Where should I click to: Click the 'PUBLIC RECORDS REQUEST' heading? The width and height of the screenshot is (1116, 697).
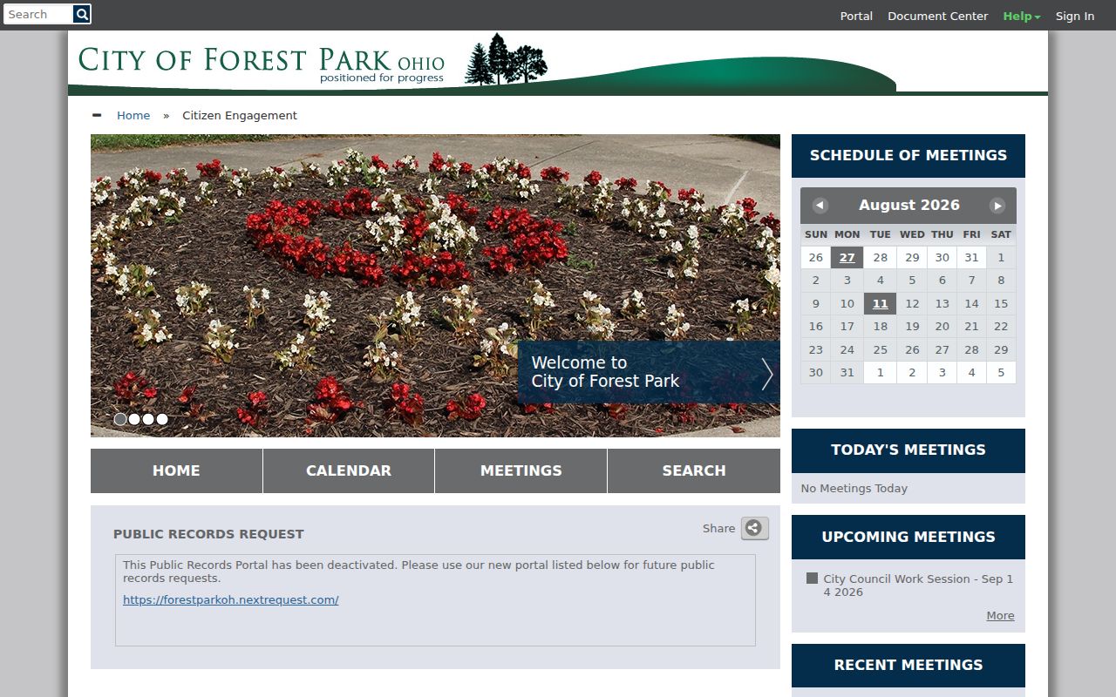208,534
